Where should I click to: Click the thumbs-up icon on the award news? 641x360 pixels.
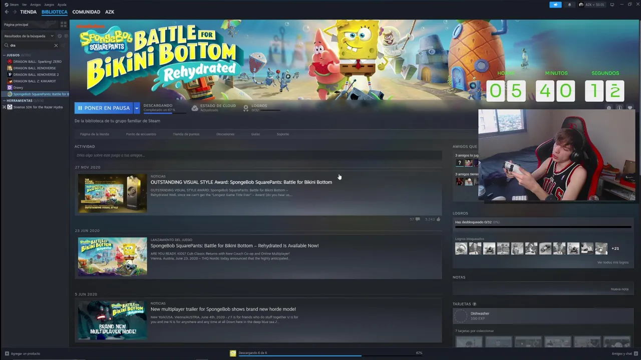coord(438,219)
